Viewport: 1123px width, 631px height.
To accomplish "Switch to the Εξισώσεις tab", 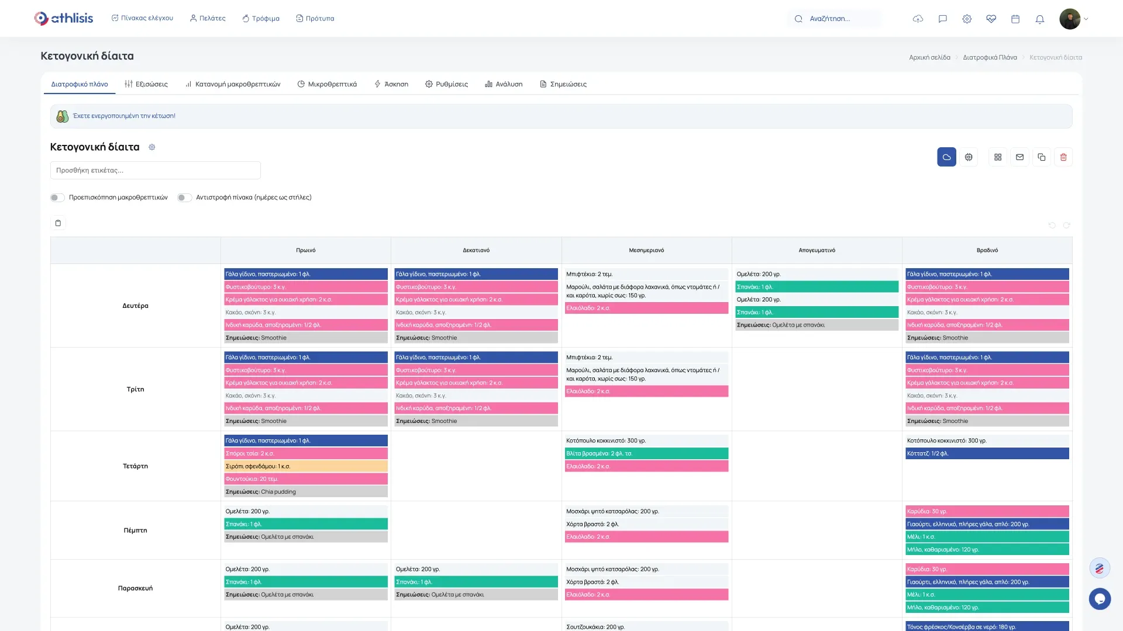I will 146,84.
